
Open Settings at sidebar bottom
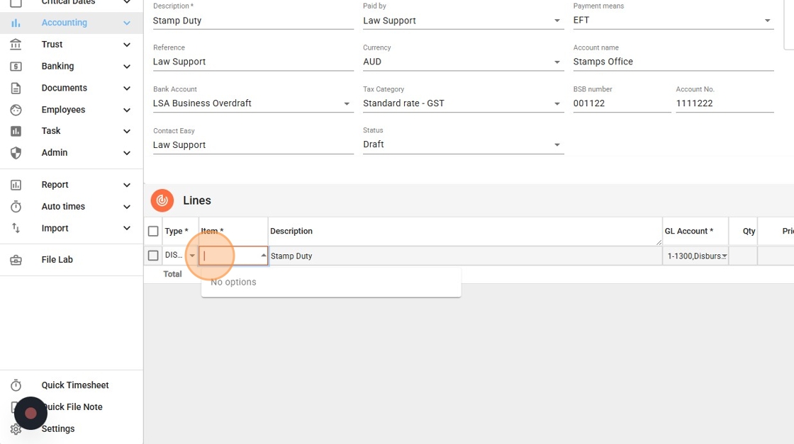tap(57, 428)
